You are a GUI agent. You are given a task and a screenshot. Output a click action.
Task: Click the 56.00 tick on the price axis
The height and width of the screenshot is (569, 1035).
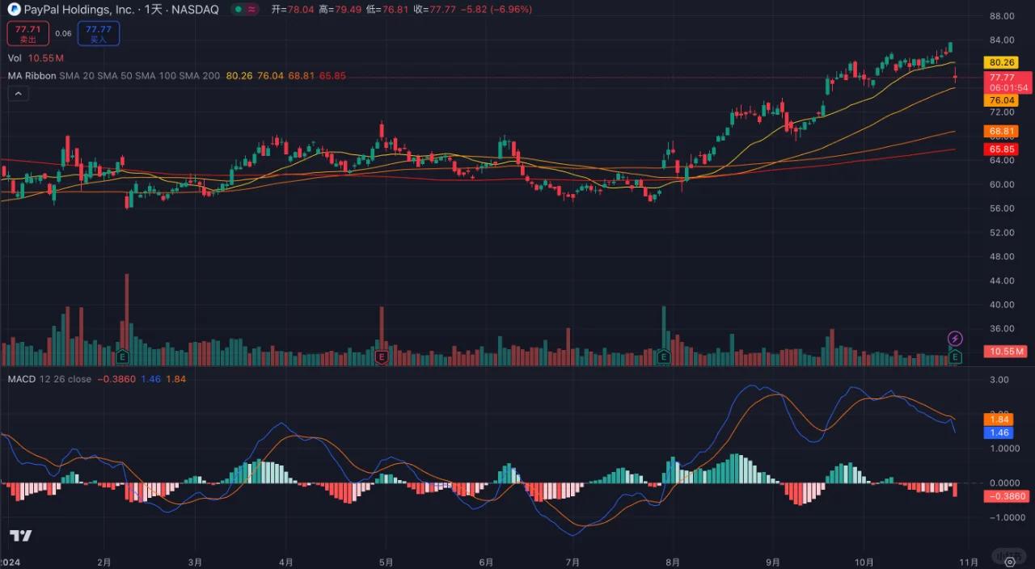(x=1001, y=209)
